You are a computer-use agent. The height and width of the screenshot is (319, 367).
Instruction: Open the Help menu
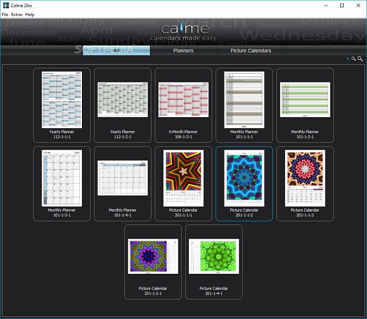(x=30, y=14)
